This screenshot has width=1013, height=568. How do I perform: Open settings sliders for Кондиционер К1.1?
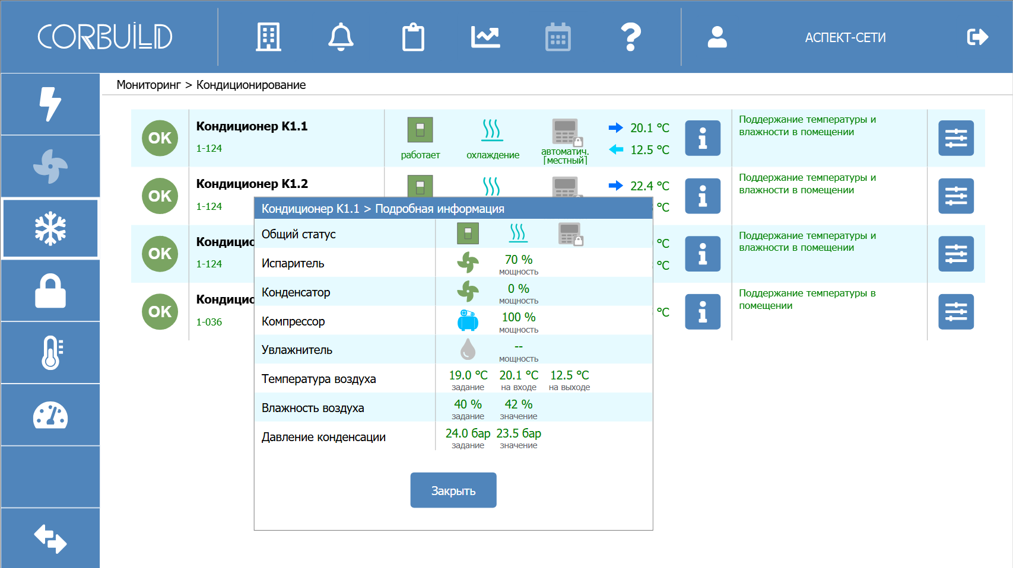(x=956, y=138)
